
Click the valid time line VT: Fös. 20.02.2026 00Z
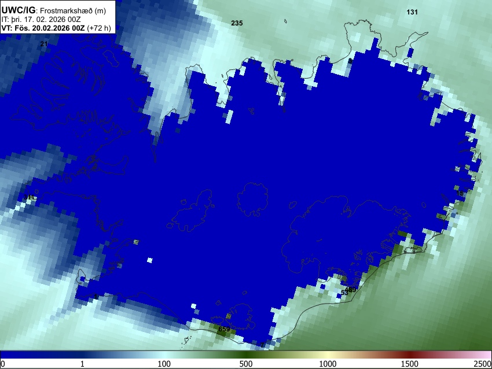43,28
